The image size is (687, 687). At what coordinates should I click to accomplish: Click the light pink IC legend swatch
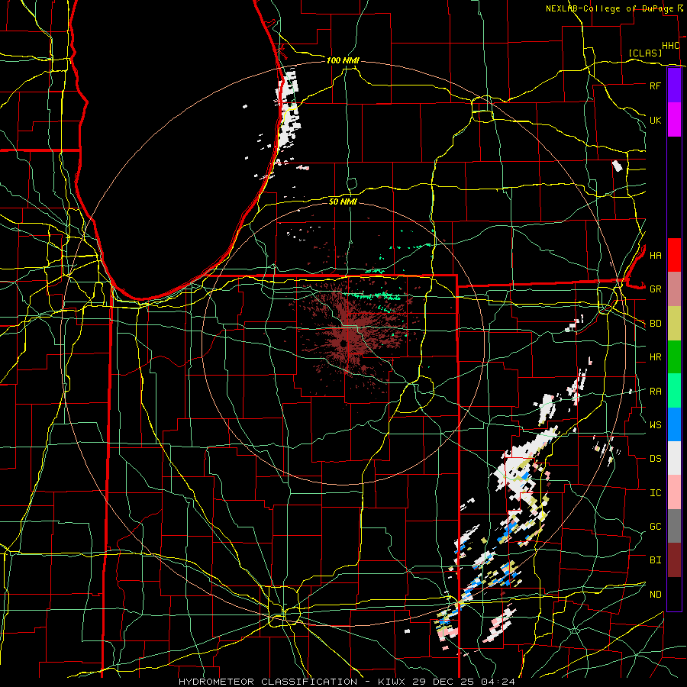coord(674,492)
